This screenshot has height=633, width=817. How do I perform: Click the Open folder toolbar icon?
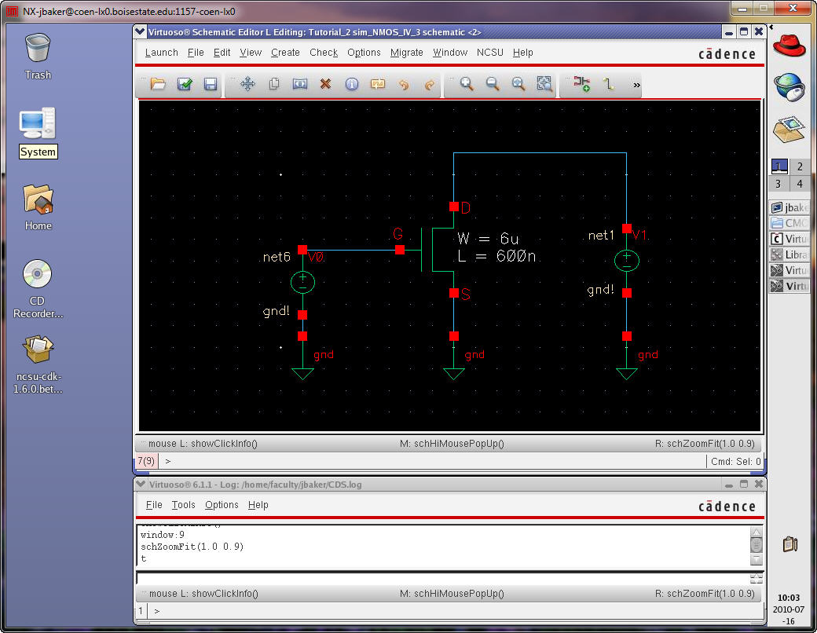pos(159,84)
